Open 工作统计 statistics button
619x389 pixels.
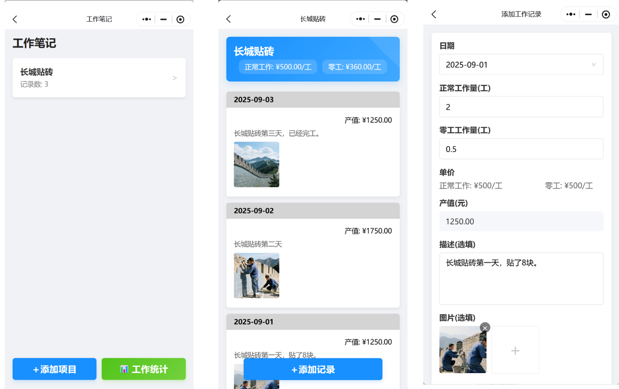pos(144,369)
